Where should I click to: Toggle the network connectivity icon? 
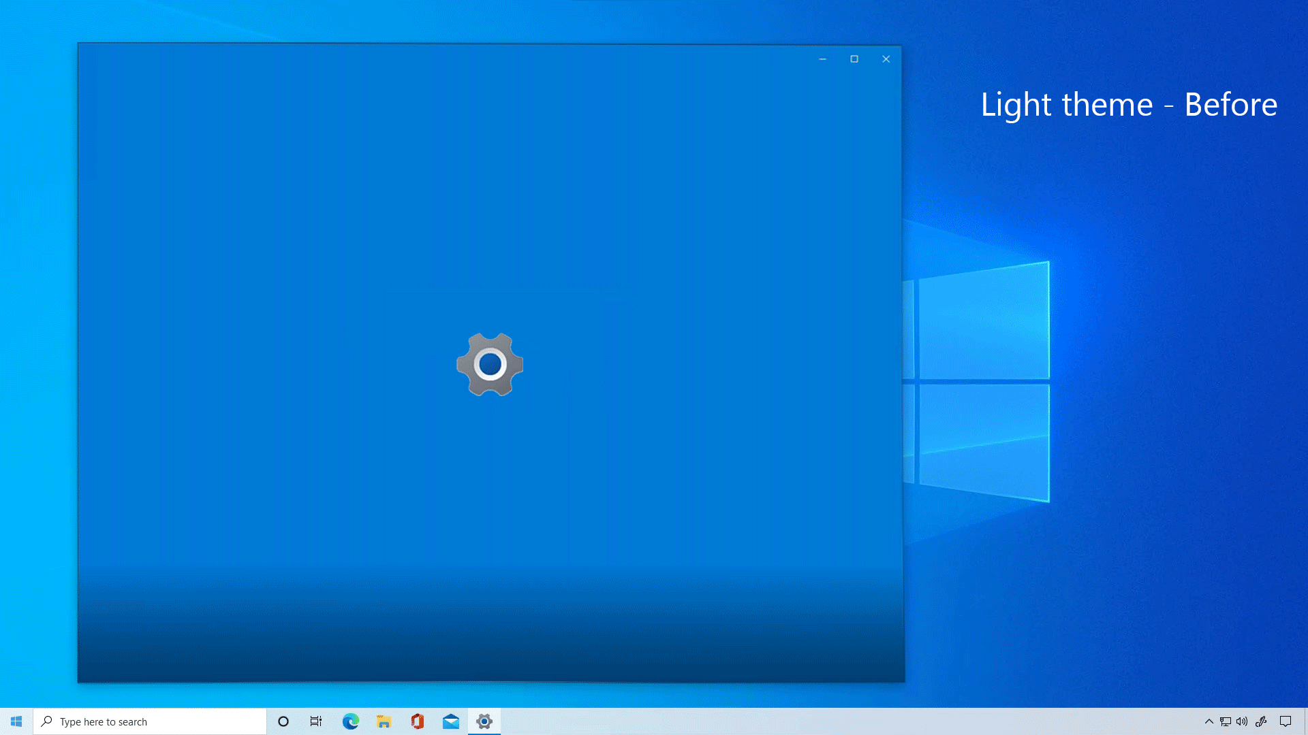point(1226,721)
